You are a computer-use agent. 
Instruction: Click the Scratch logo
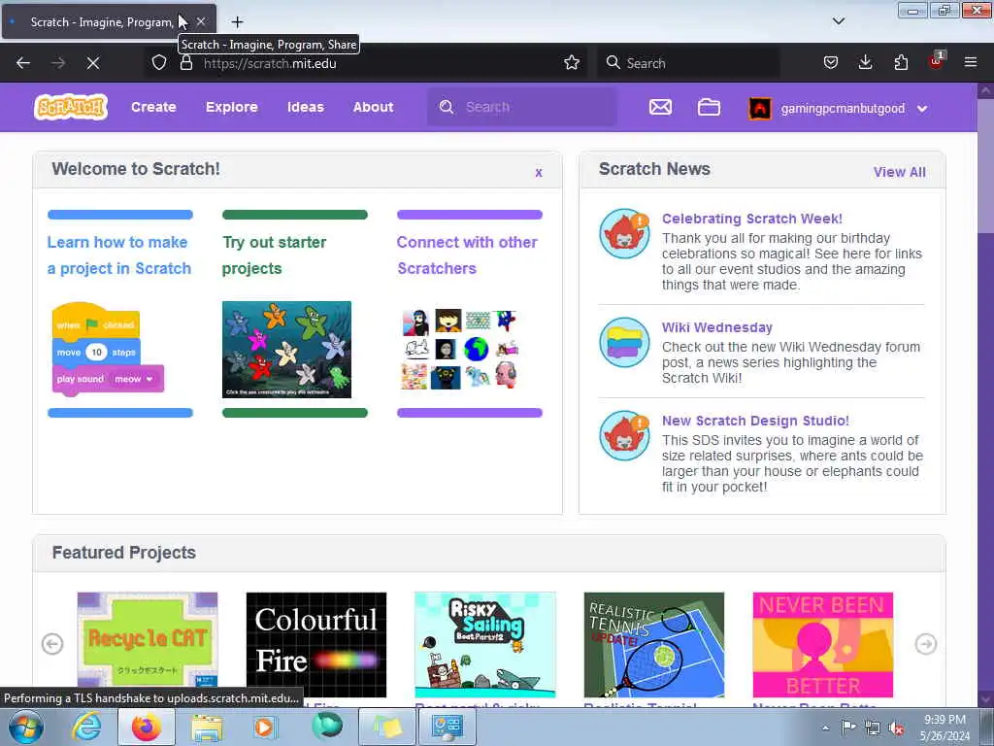70,107
